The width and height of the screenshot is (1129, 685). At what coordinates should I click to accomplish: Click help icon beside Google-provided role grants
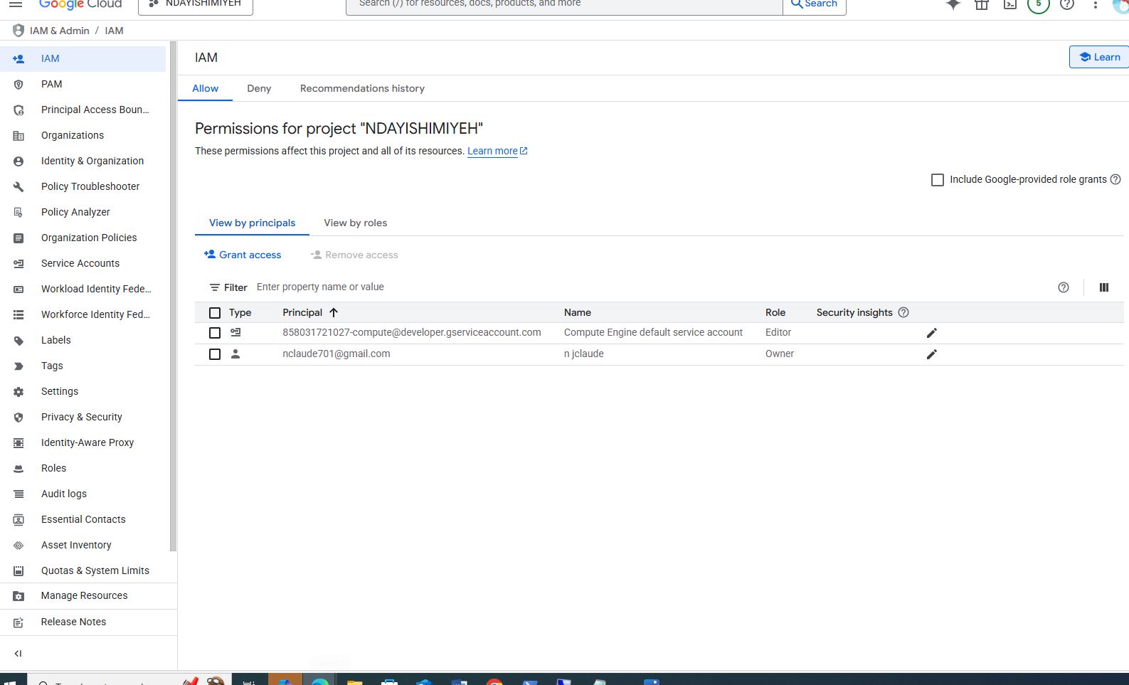1115,179
